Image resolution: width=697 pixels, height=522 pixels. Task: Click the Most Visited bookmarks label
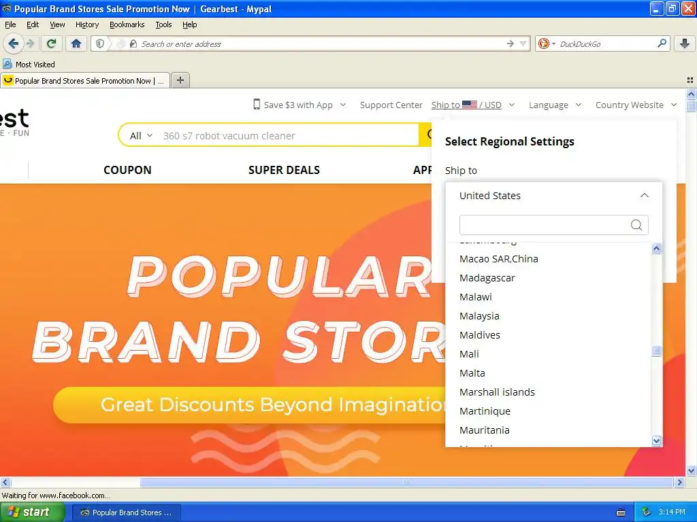point(35,65)
